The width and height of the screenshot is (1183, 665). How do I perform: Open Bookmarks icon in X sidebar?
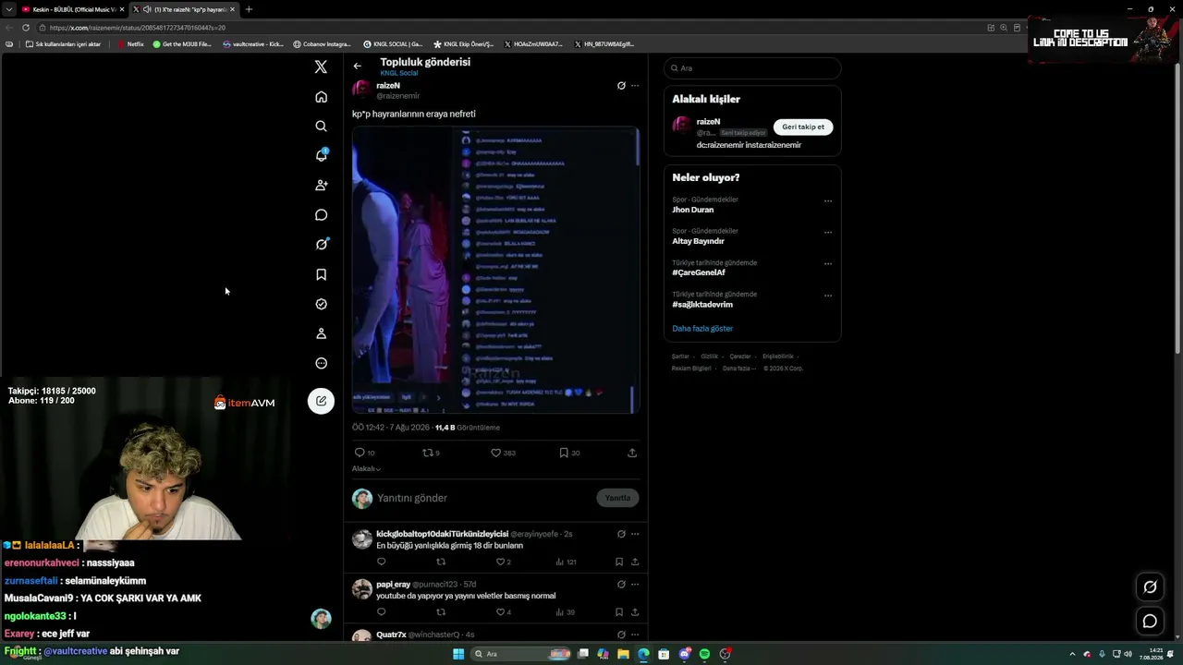pos(321,274)
